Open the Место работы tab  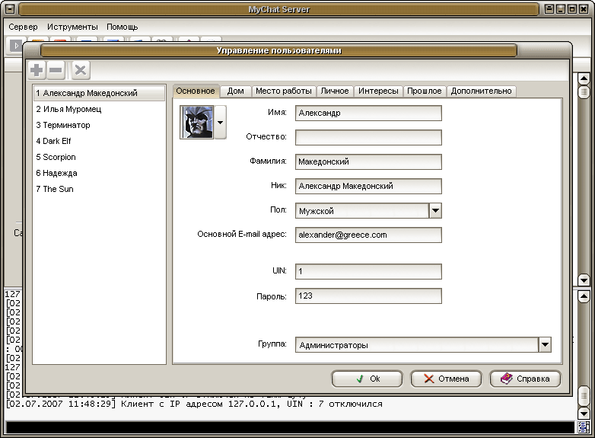click(284, 91)
